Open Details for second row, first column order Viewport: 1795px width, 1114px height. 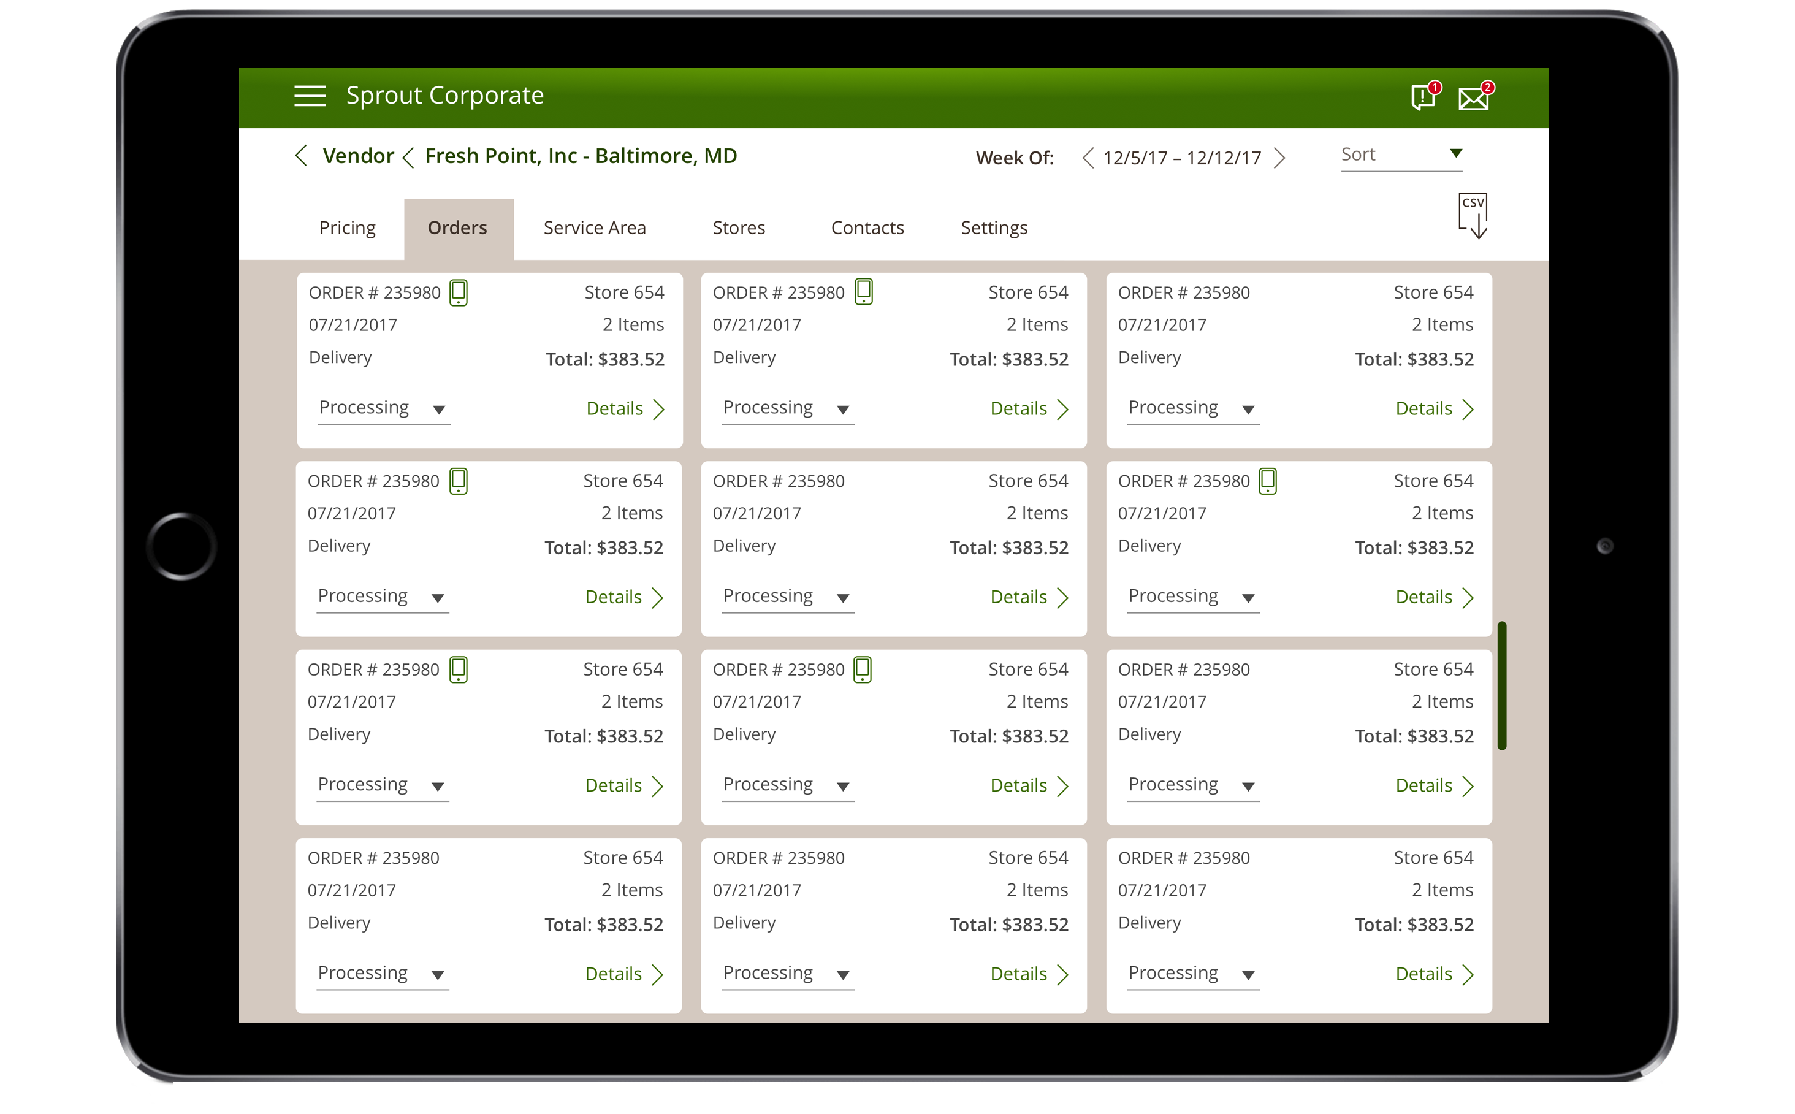(x=624, y=598)
